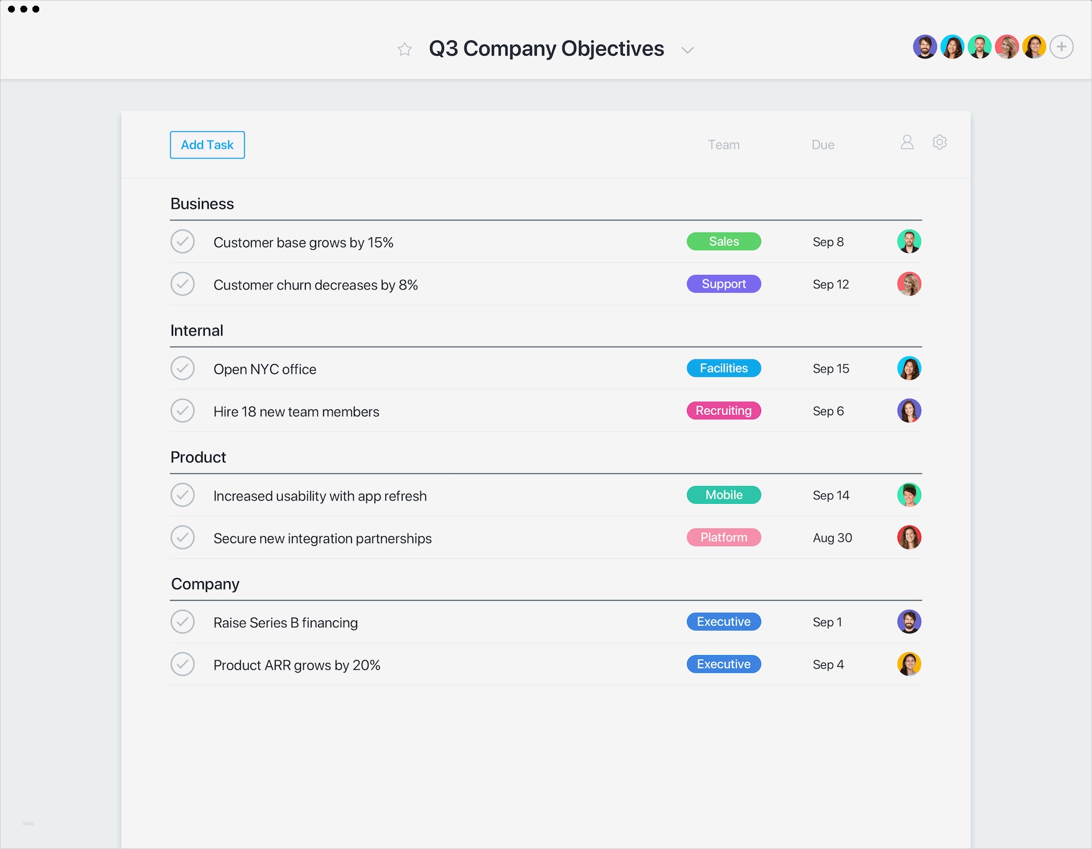Star the Q3 Company Objectives project
The height and width of the screenshot is (849, 1092).
coord(404,49)
